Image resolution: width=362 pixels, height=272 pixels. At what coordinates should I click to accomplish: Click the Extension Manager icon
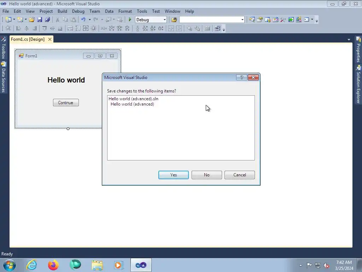pyautogui.click(x=299, y=20)
